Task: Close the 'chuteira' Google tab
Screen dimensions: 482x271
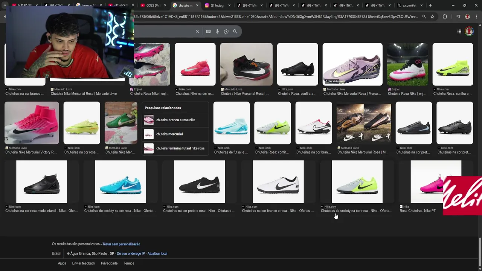Action: click(197, 5)
